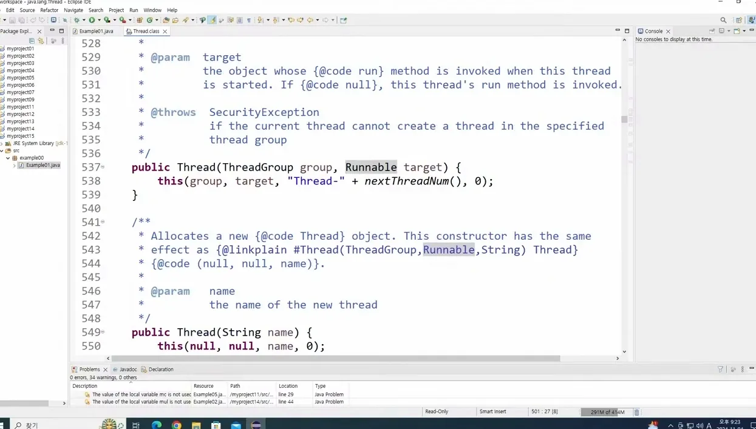Click Collapse All in Package Explorer
The image size is (756, 429).
pos(32,41)
